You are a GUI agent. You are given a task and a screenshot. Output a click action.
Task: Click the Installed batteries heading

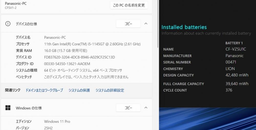[184, 27]
